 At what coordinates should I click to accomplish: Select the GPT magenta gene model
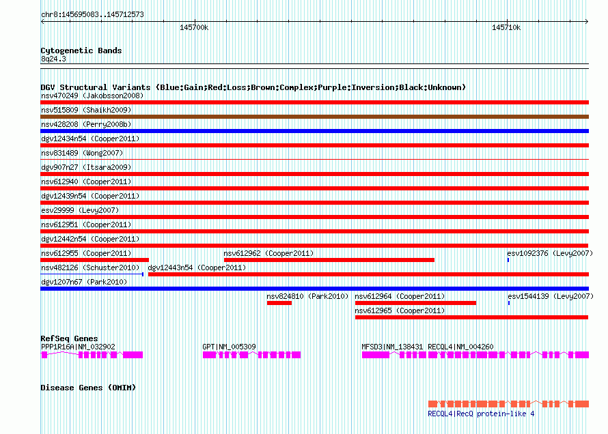coord(251,355)
